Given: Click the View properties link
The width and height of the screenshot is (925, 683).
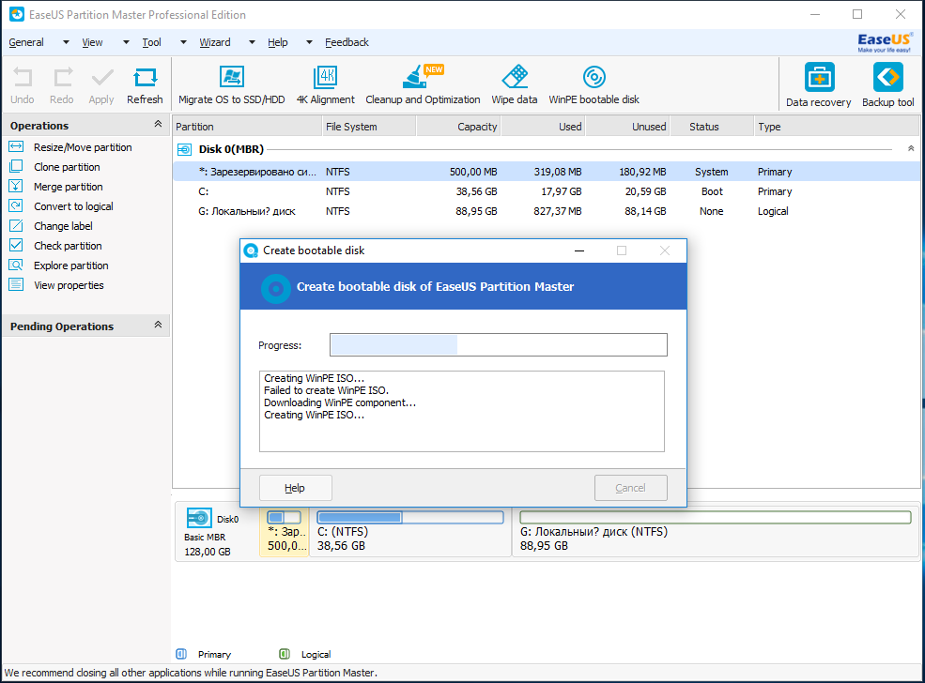Looking at the screenshot, I should tap(69, 285).
